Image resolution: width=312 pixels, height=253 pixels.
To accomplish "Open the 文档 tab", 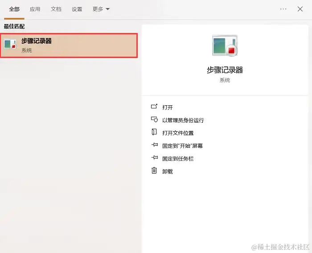I will point(56,9).
